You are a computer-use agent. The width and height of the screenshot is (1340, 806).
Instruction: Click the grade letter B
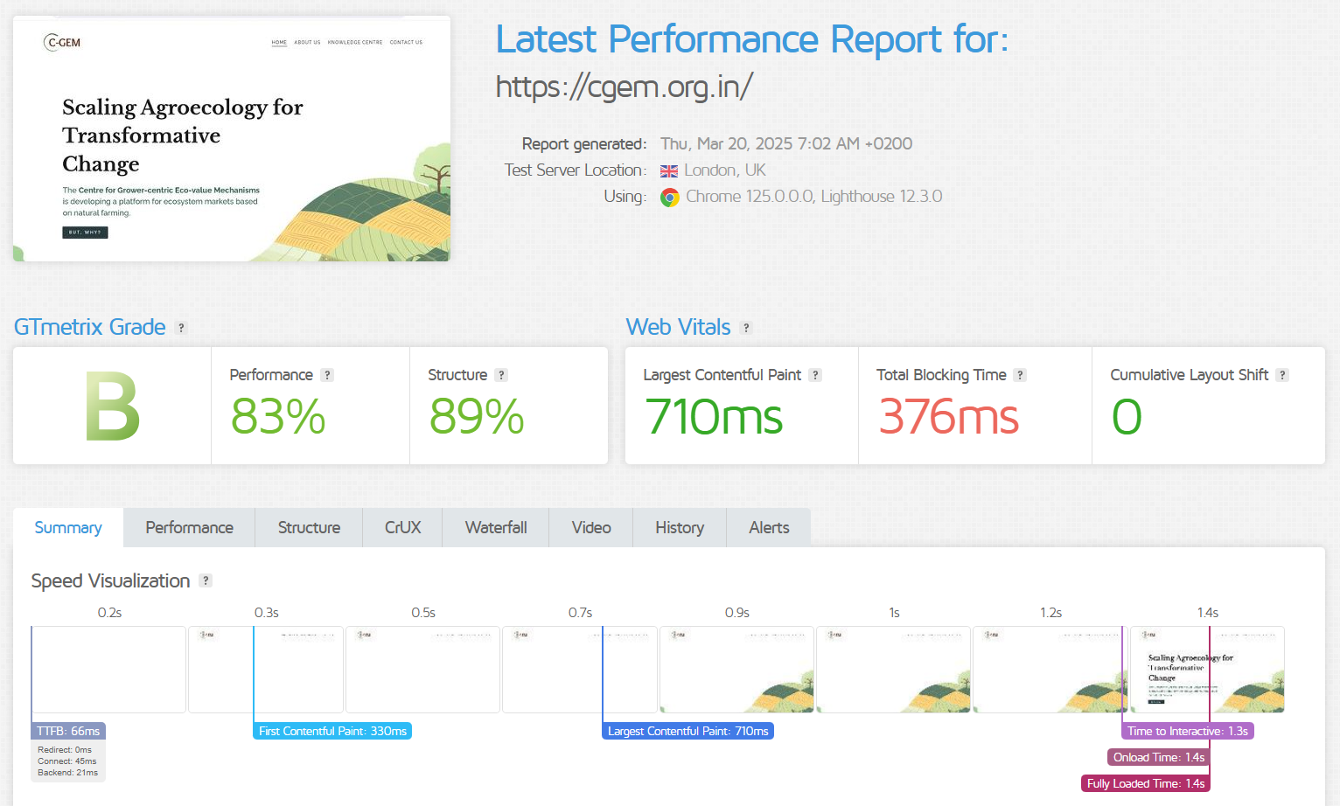tap(112, 406)
